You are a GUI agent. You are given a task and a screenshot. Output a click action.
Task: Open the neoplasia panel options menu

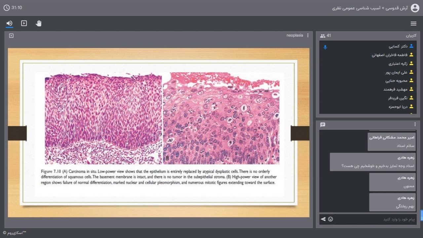[308, 35]
